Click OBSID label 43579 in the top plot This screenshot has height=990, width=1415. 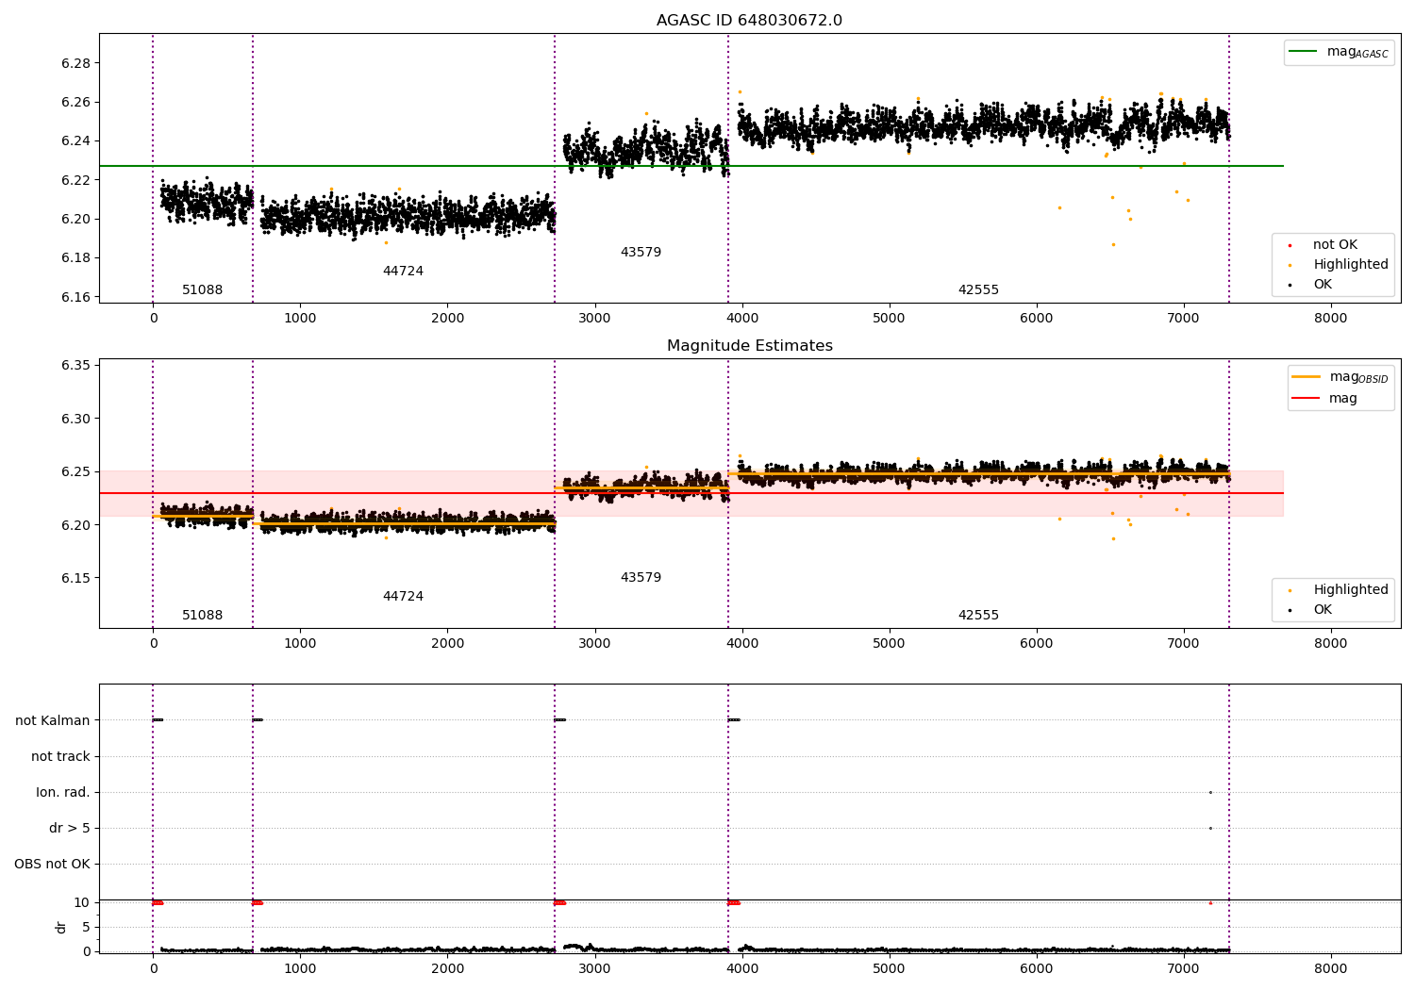click(x=641, y=252)
